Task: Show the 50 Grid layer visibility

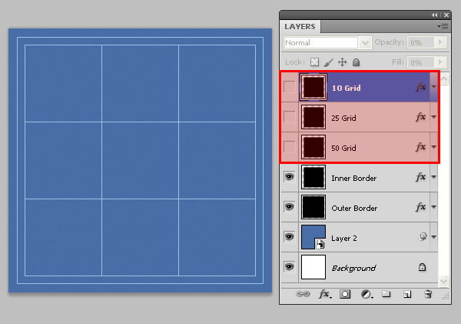Action: pos(290,147)
